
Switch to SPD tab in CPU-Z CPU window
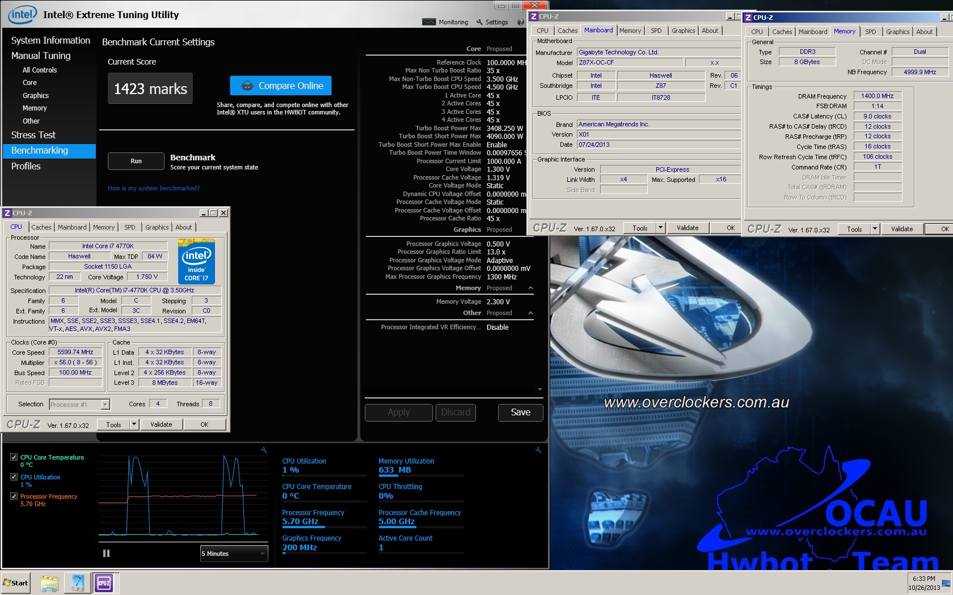click(130, 227)
